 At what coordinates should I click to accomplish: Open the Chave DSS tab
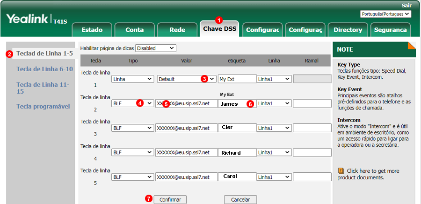(219, 29)
